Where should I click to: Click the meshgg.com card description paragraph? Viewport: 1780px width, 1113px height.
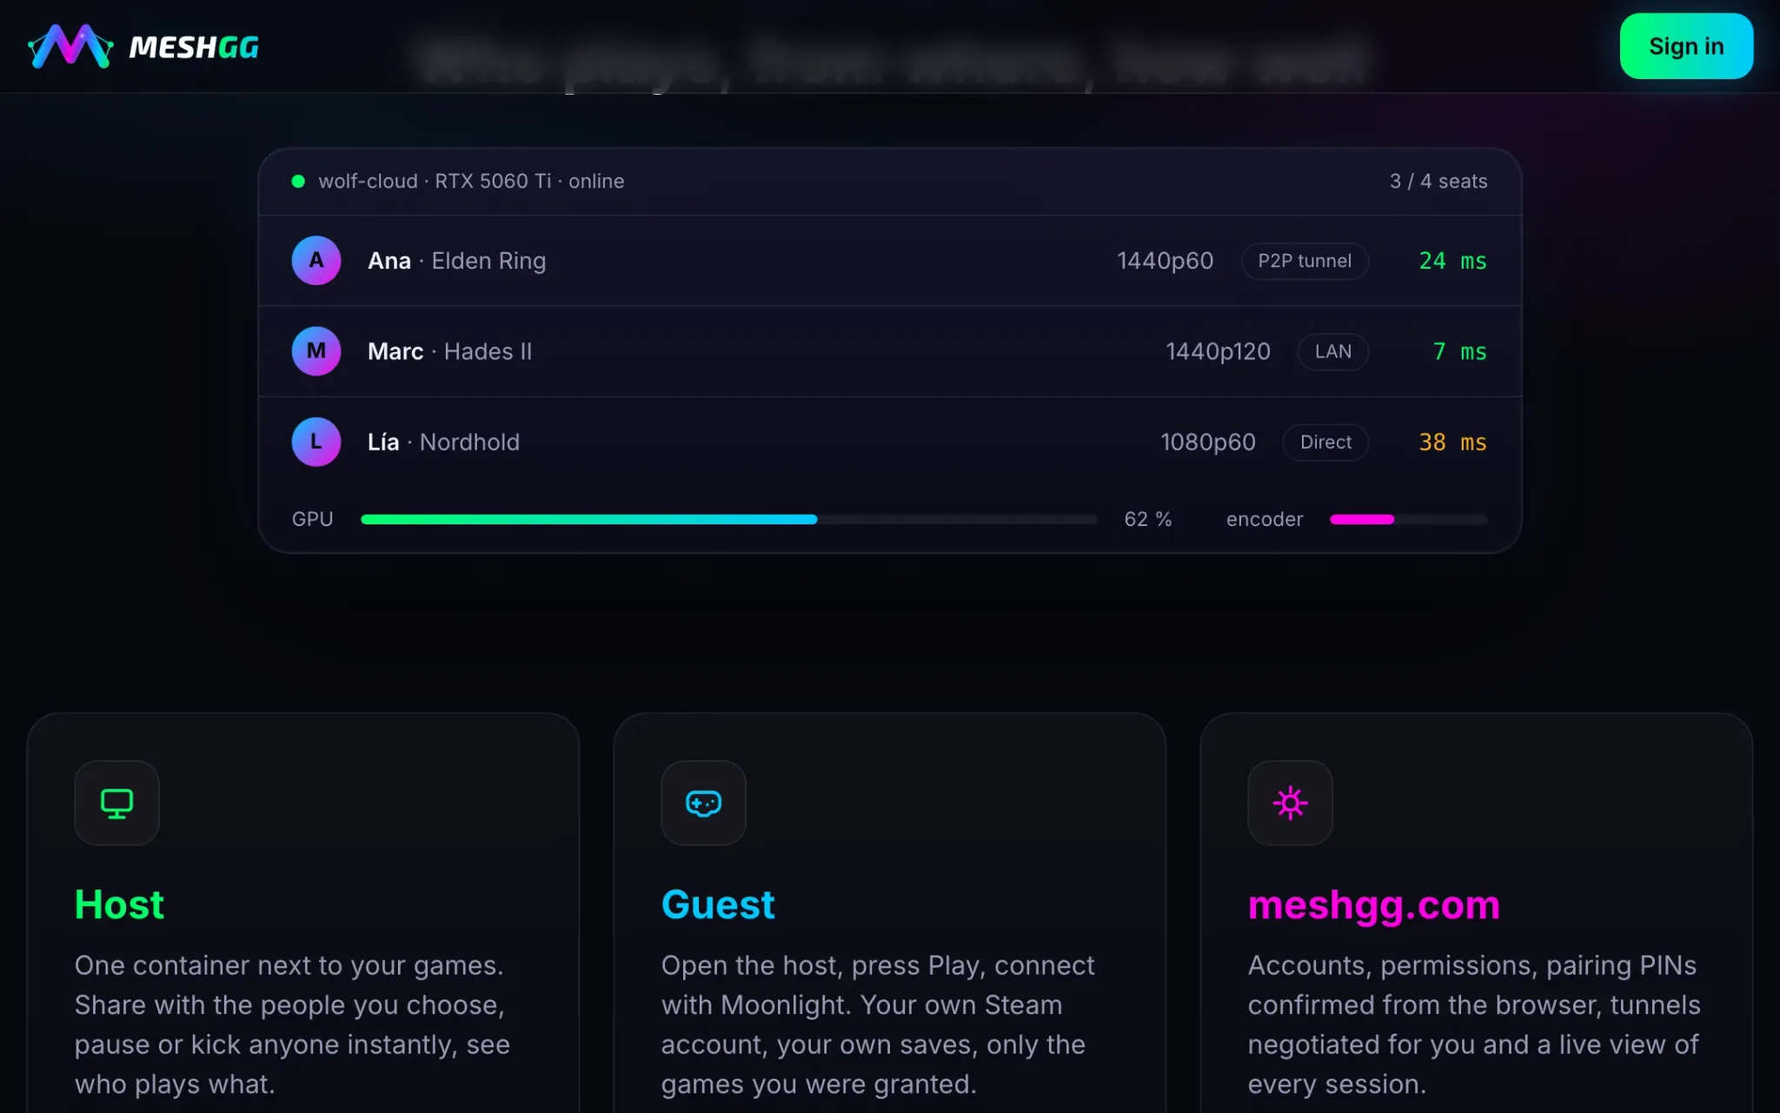(1474, 1024)
